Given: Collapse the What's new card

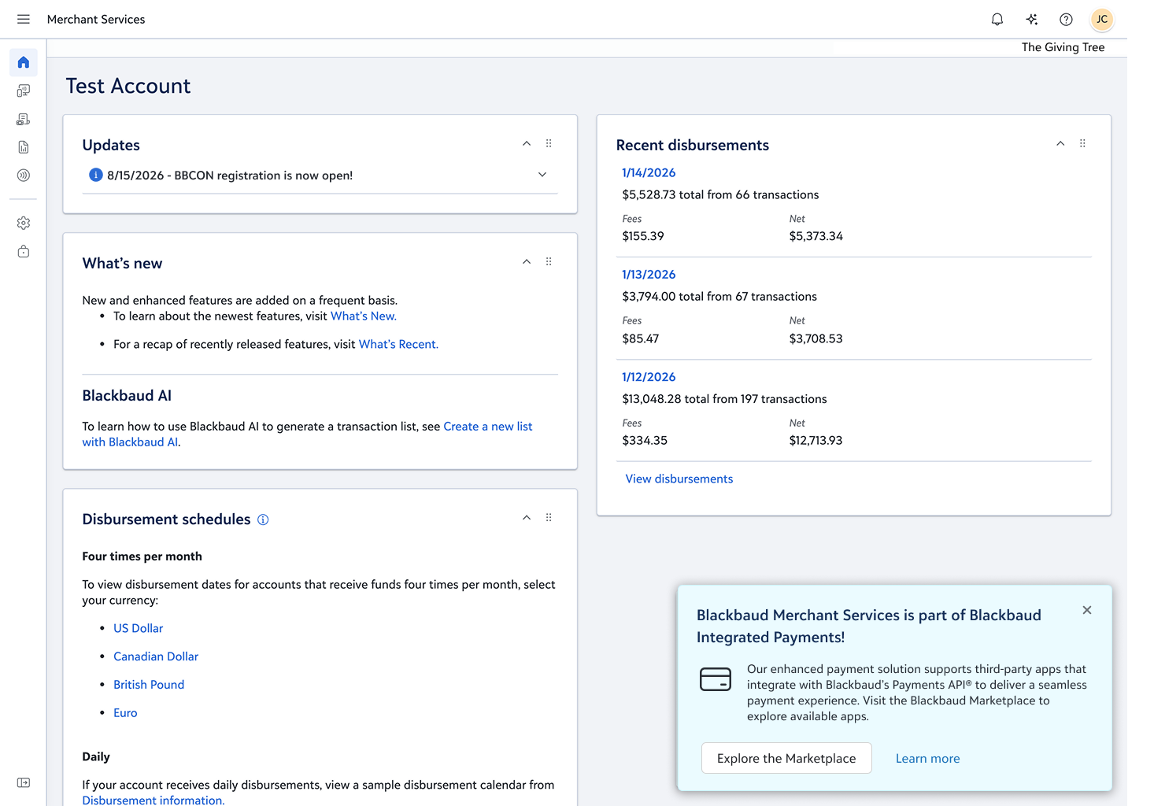Looking at the screenshot, I should coord(527,261).
